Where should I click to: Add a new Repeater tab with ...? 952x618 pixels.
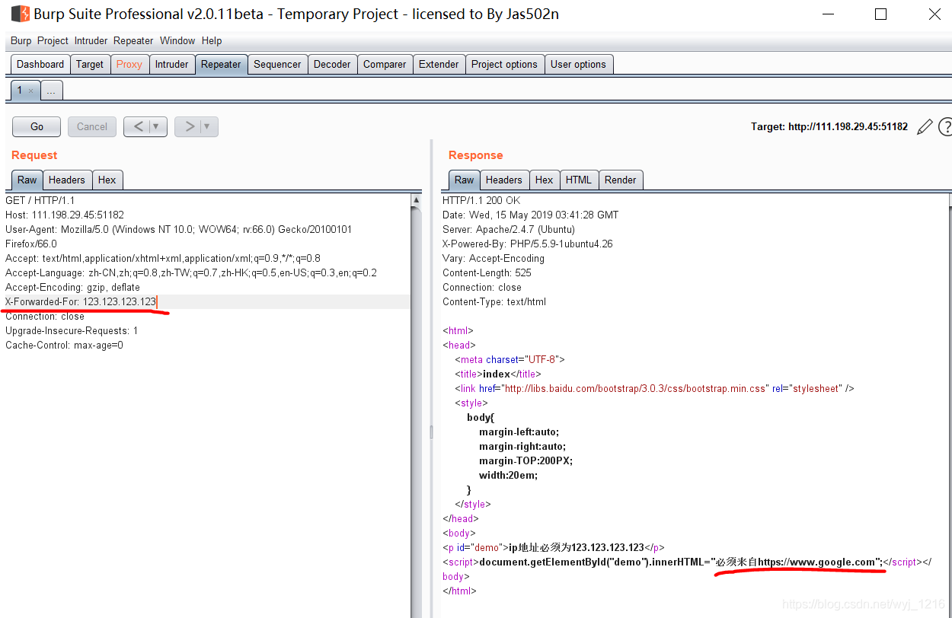coord(51,91)
